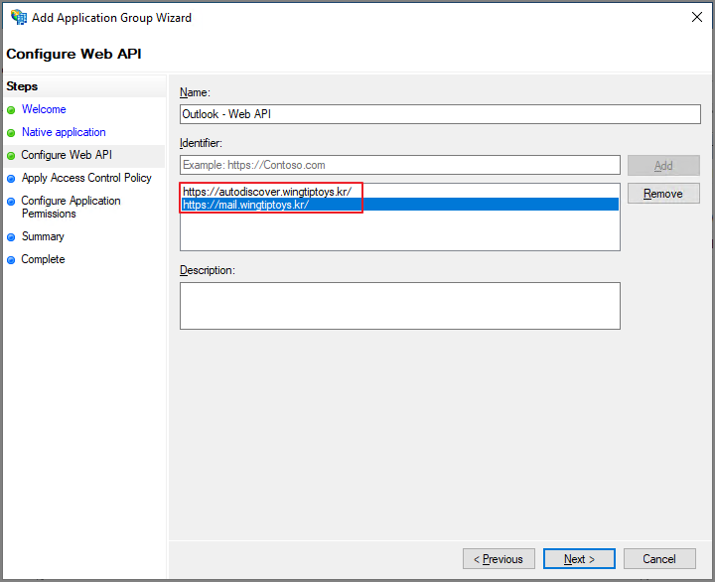715x582 pixels.
Task: Close the Add Application Group Wizard
Action: click(x=696, y=17)
